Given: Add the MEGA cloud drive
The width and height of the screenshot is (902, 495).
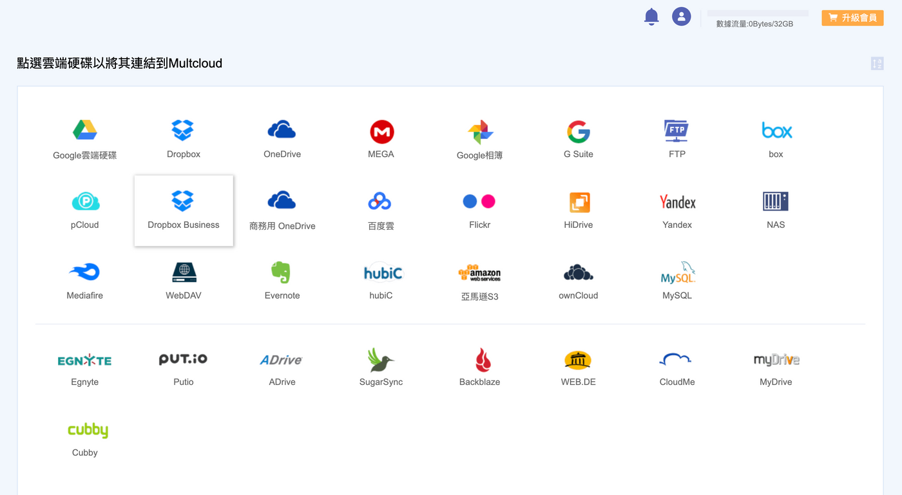Looking at the screenshot, I should click(x=381, y=131).
